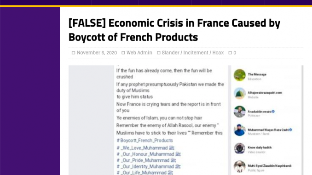This screenshot has width=312, height=175.
Task: Click the #_Our_Honour_Muhammad hashtag
Action: (149, 154)
